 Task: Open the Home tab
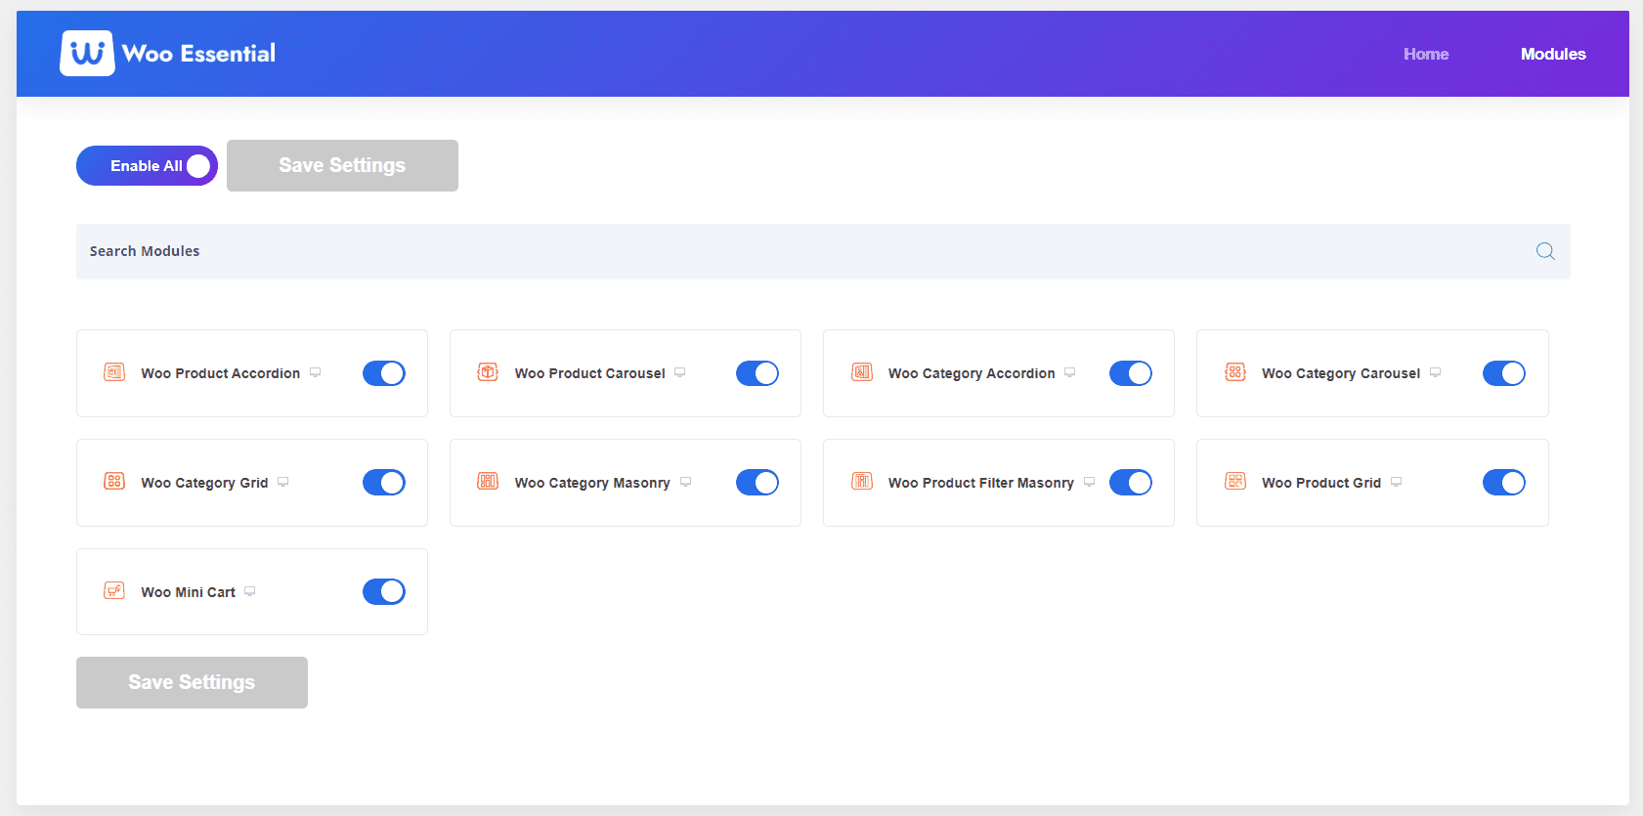tap(1426, 55)
